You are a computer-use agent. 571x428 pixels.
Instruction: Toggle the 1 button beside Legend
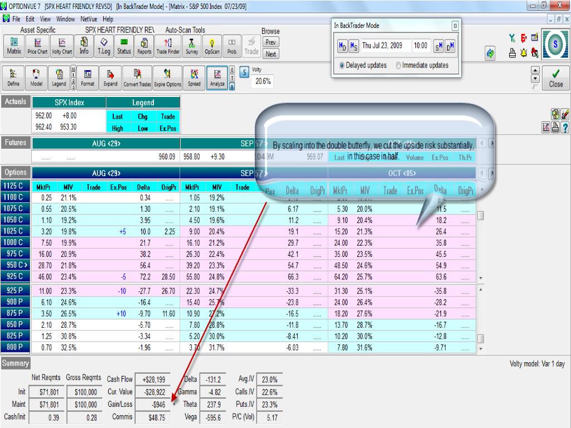[73, 75]
